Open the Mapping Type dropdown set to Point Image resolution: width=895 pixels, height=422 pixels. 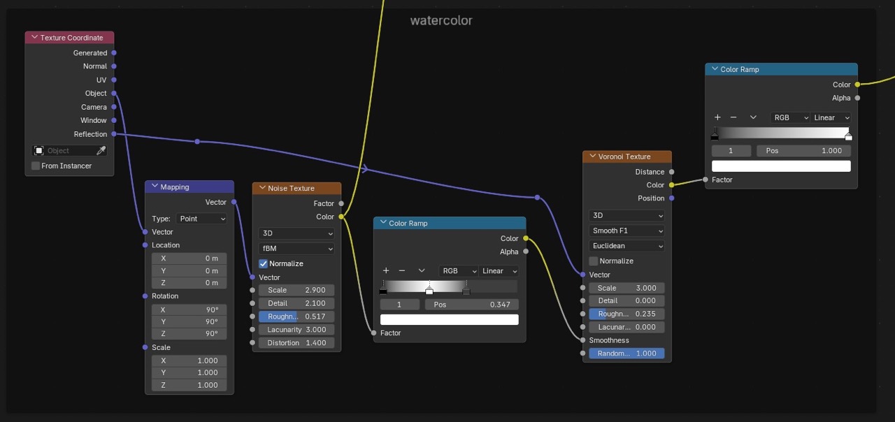(201, 219)
